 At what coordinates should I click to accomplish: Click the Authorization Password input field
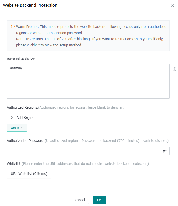[x=84, y=151]
